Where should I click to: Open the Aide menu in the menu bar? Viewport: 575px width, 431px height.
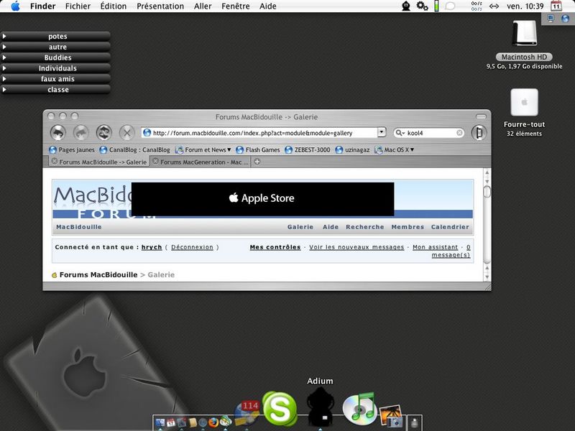(x=267, y=6)
